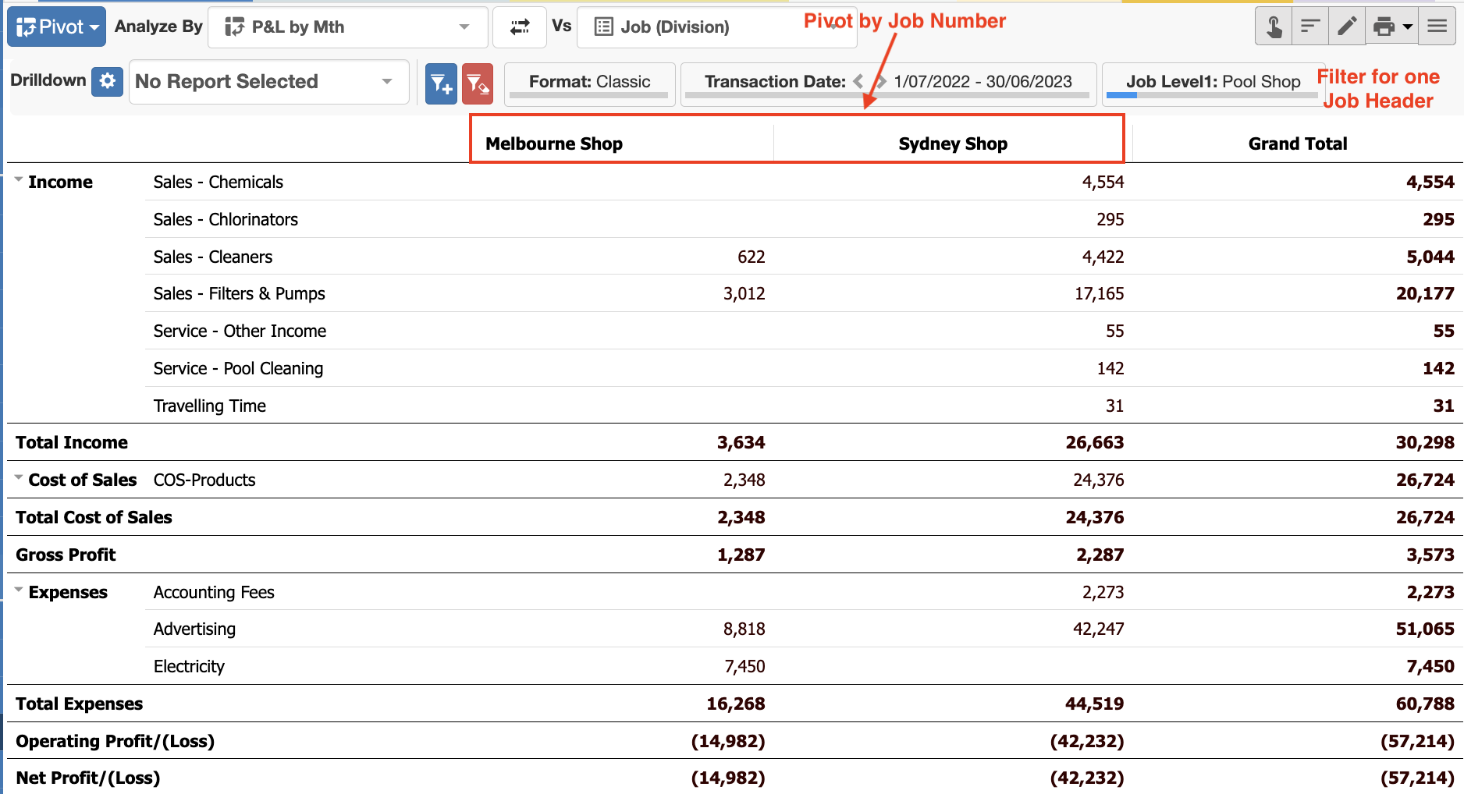Click Sydney Shop COS-Products value 24,376
Image resolution: width=1464 pixels, height=794 pixels.
point(1099,480)
